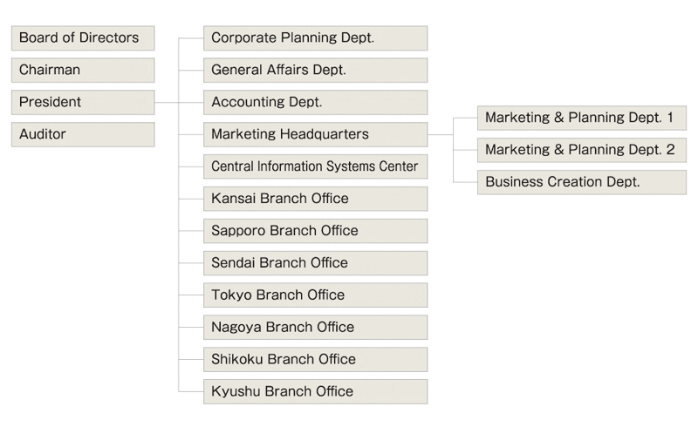The height and width of the screenshot is (427, 698).
Task: Click Nagoya Branch Office box
Action: click(x=316, y=328)
